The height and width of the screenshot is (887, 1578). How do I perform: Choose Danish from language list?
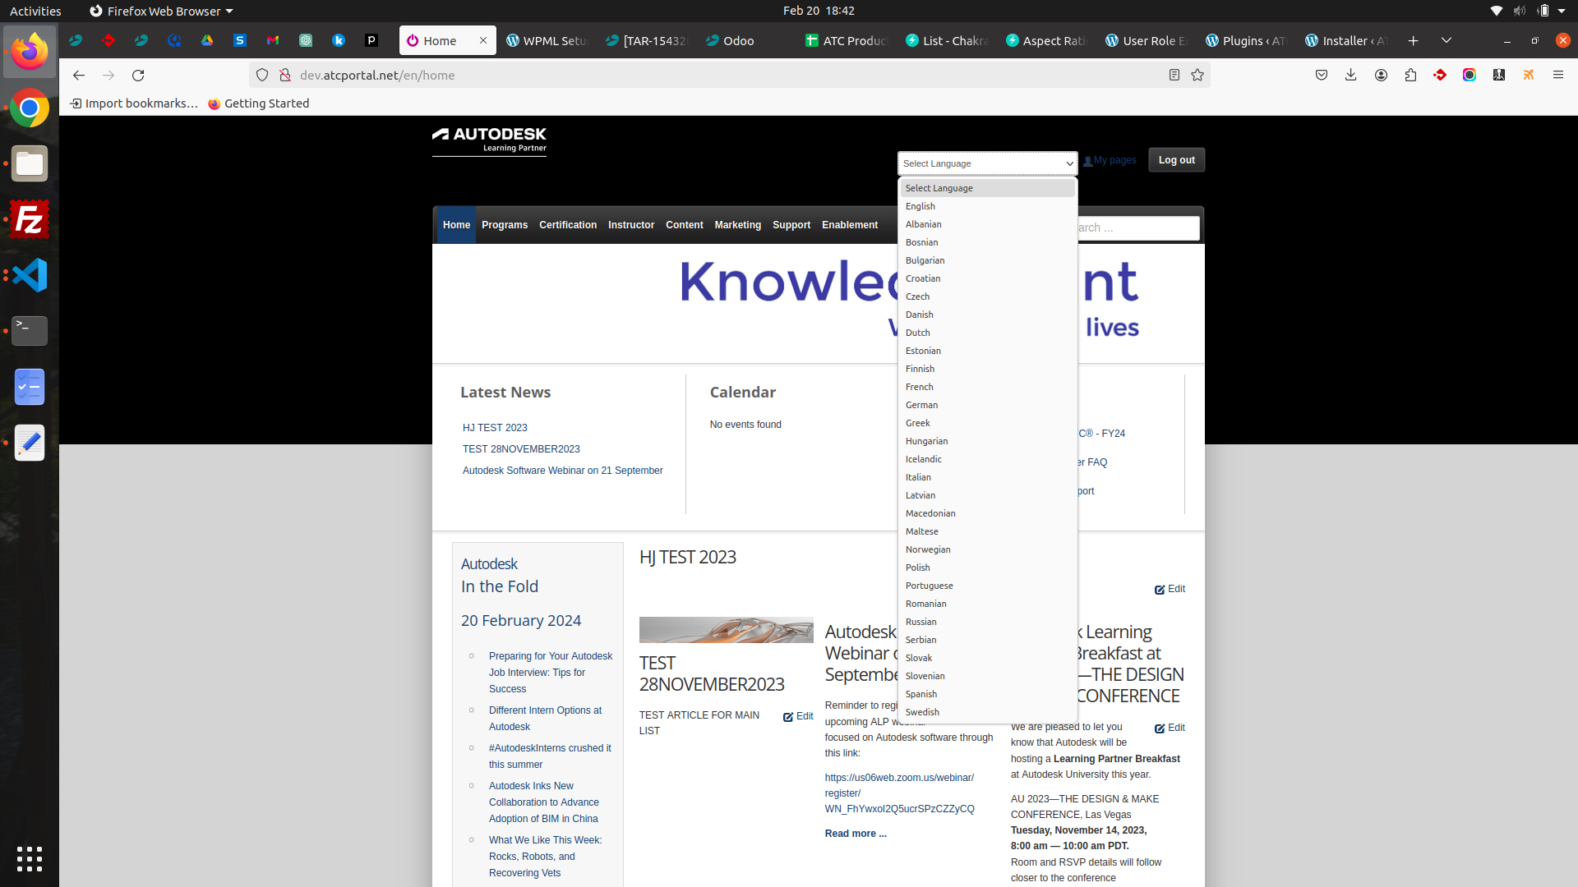pos(987,315)
